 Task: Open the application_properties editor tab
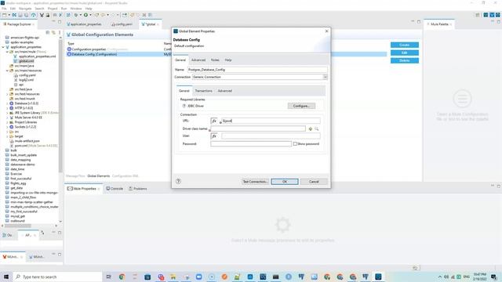[x=84, y=24]
